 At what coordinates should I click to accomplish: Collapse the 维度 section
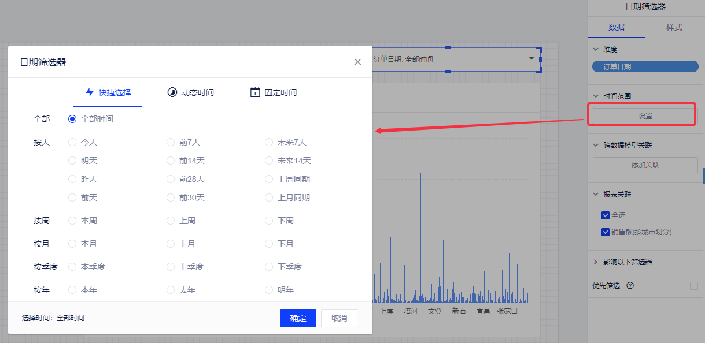[x=596, y=50]
